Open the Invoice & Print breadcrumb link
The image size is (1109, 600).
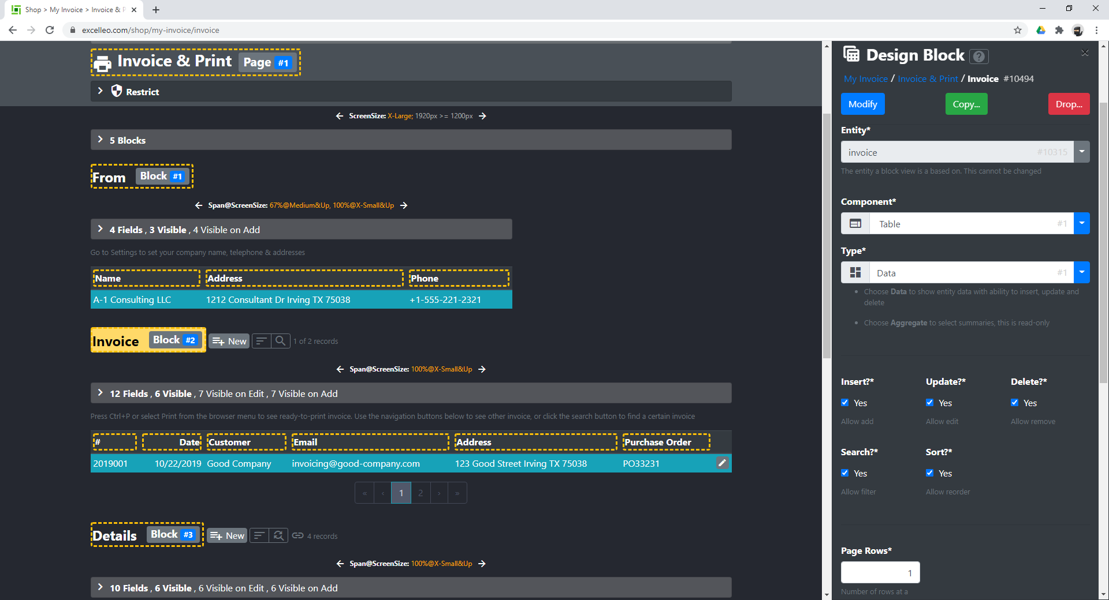928,78
